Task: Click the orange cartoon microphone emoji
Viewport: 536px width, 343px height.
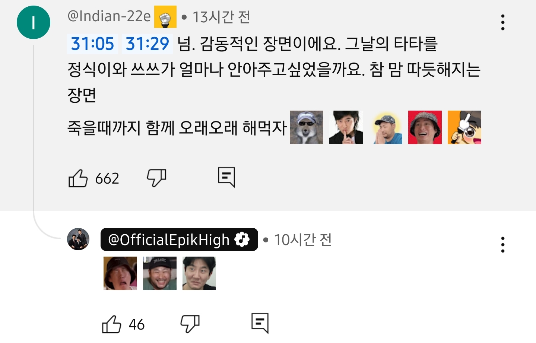Action: tap(464, 127)
